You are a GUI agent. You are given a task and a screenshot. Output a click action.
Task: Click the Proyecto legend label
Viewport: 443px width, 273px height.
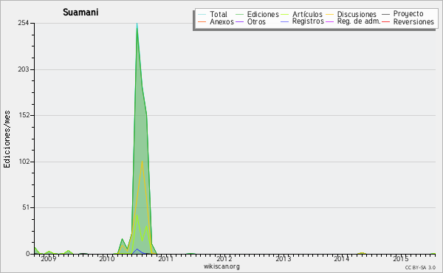(x=408, y=14)
